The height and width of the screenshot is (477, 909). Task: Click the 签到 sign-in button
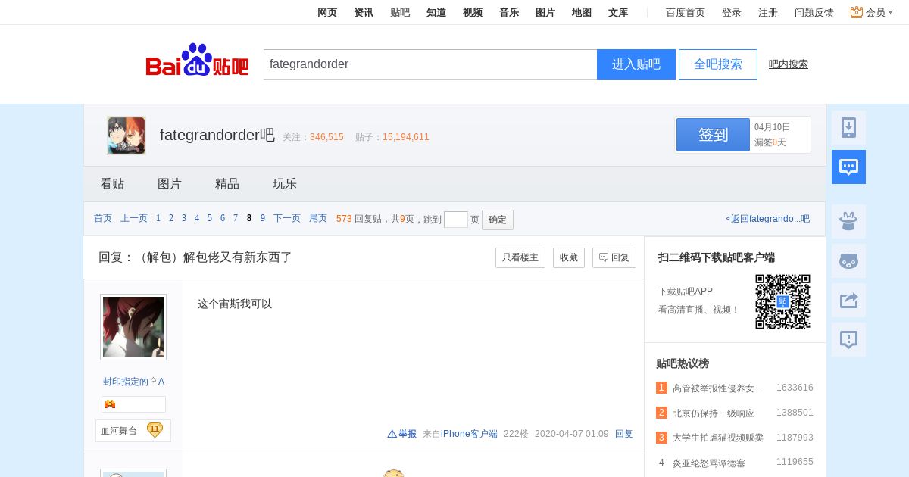713,135
